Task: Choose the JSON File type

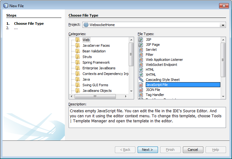Action: 153,90
